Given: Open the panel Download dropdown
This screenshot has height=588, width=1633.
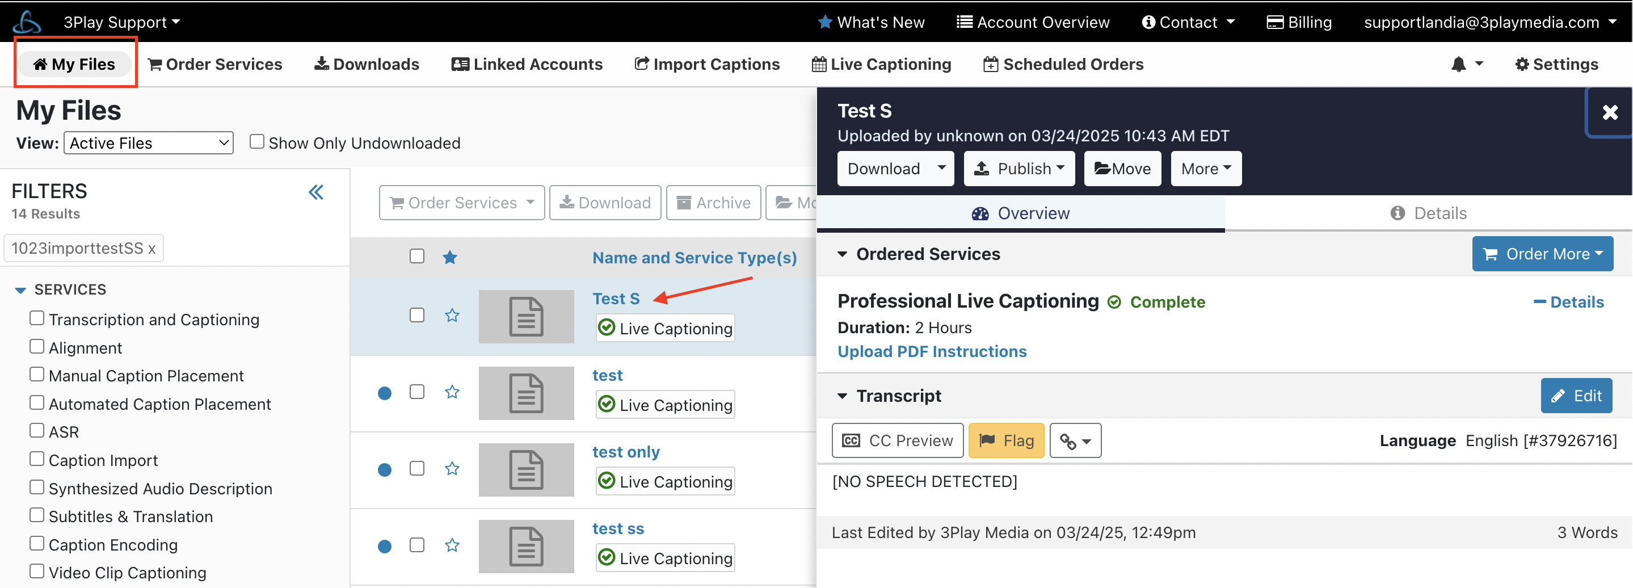Looking at the screenshot, I should pos(895,169).
